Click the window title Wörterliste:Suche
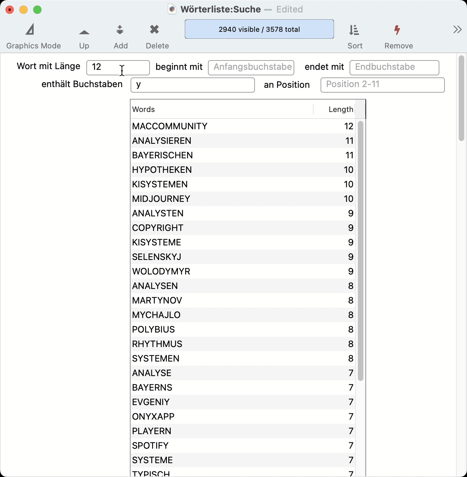Screen dimensions: 467x477 click(221, 9)
